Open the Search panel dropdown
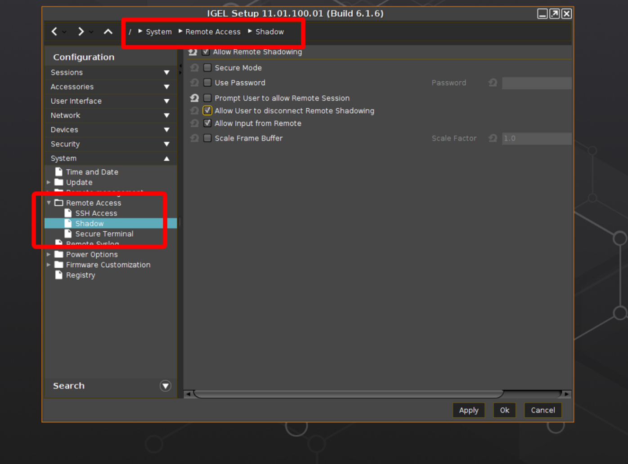 (x=166, y=386)
